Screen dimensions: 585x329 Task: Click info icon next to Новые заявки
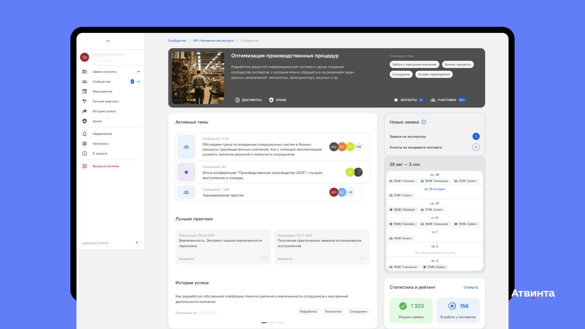pyautogui.click(x=424, y=122)
